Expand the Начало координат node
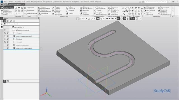This screenshot has width=179, height=100. tap(12, 30)
